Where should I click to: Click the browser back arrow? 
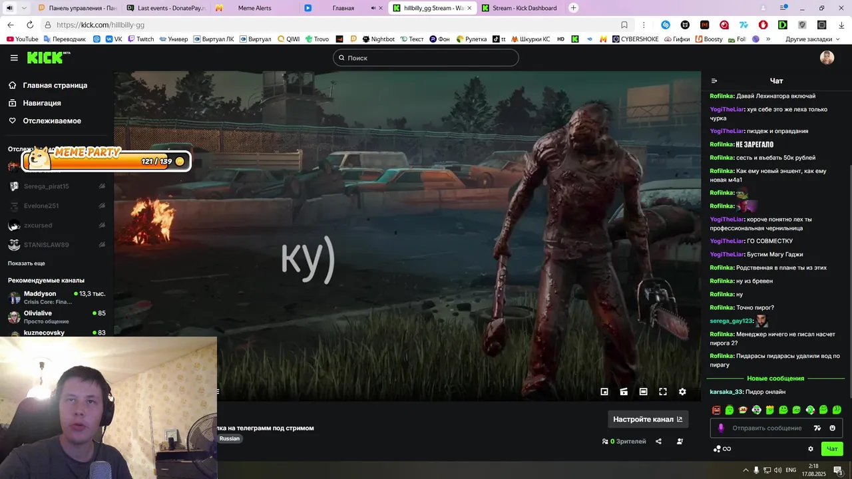[x=11, y=25]
